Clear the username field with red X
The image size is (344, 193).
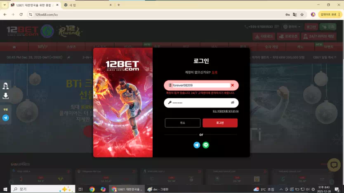coord(232,85)
